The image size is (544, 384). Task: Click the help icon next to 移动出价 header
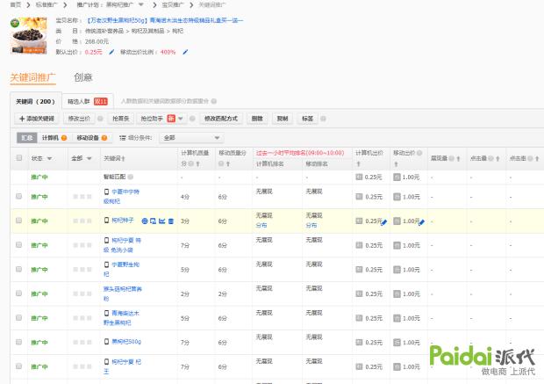point(419,153)
